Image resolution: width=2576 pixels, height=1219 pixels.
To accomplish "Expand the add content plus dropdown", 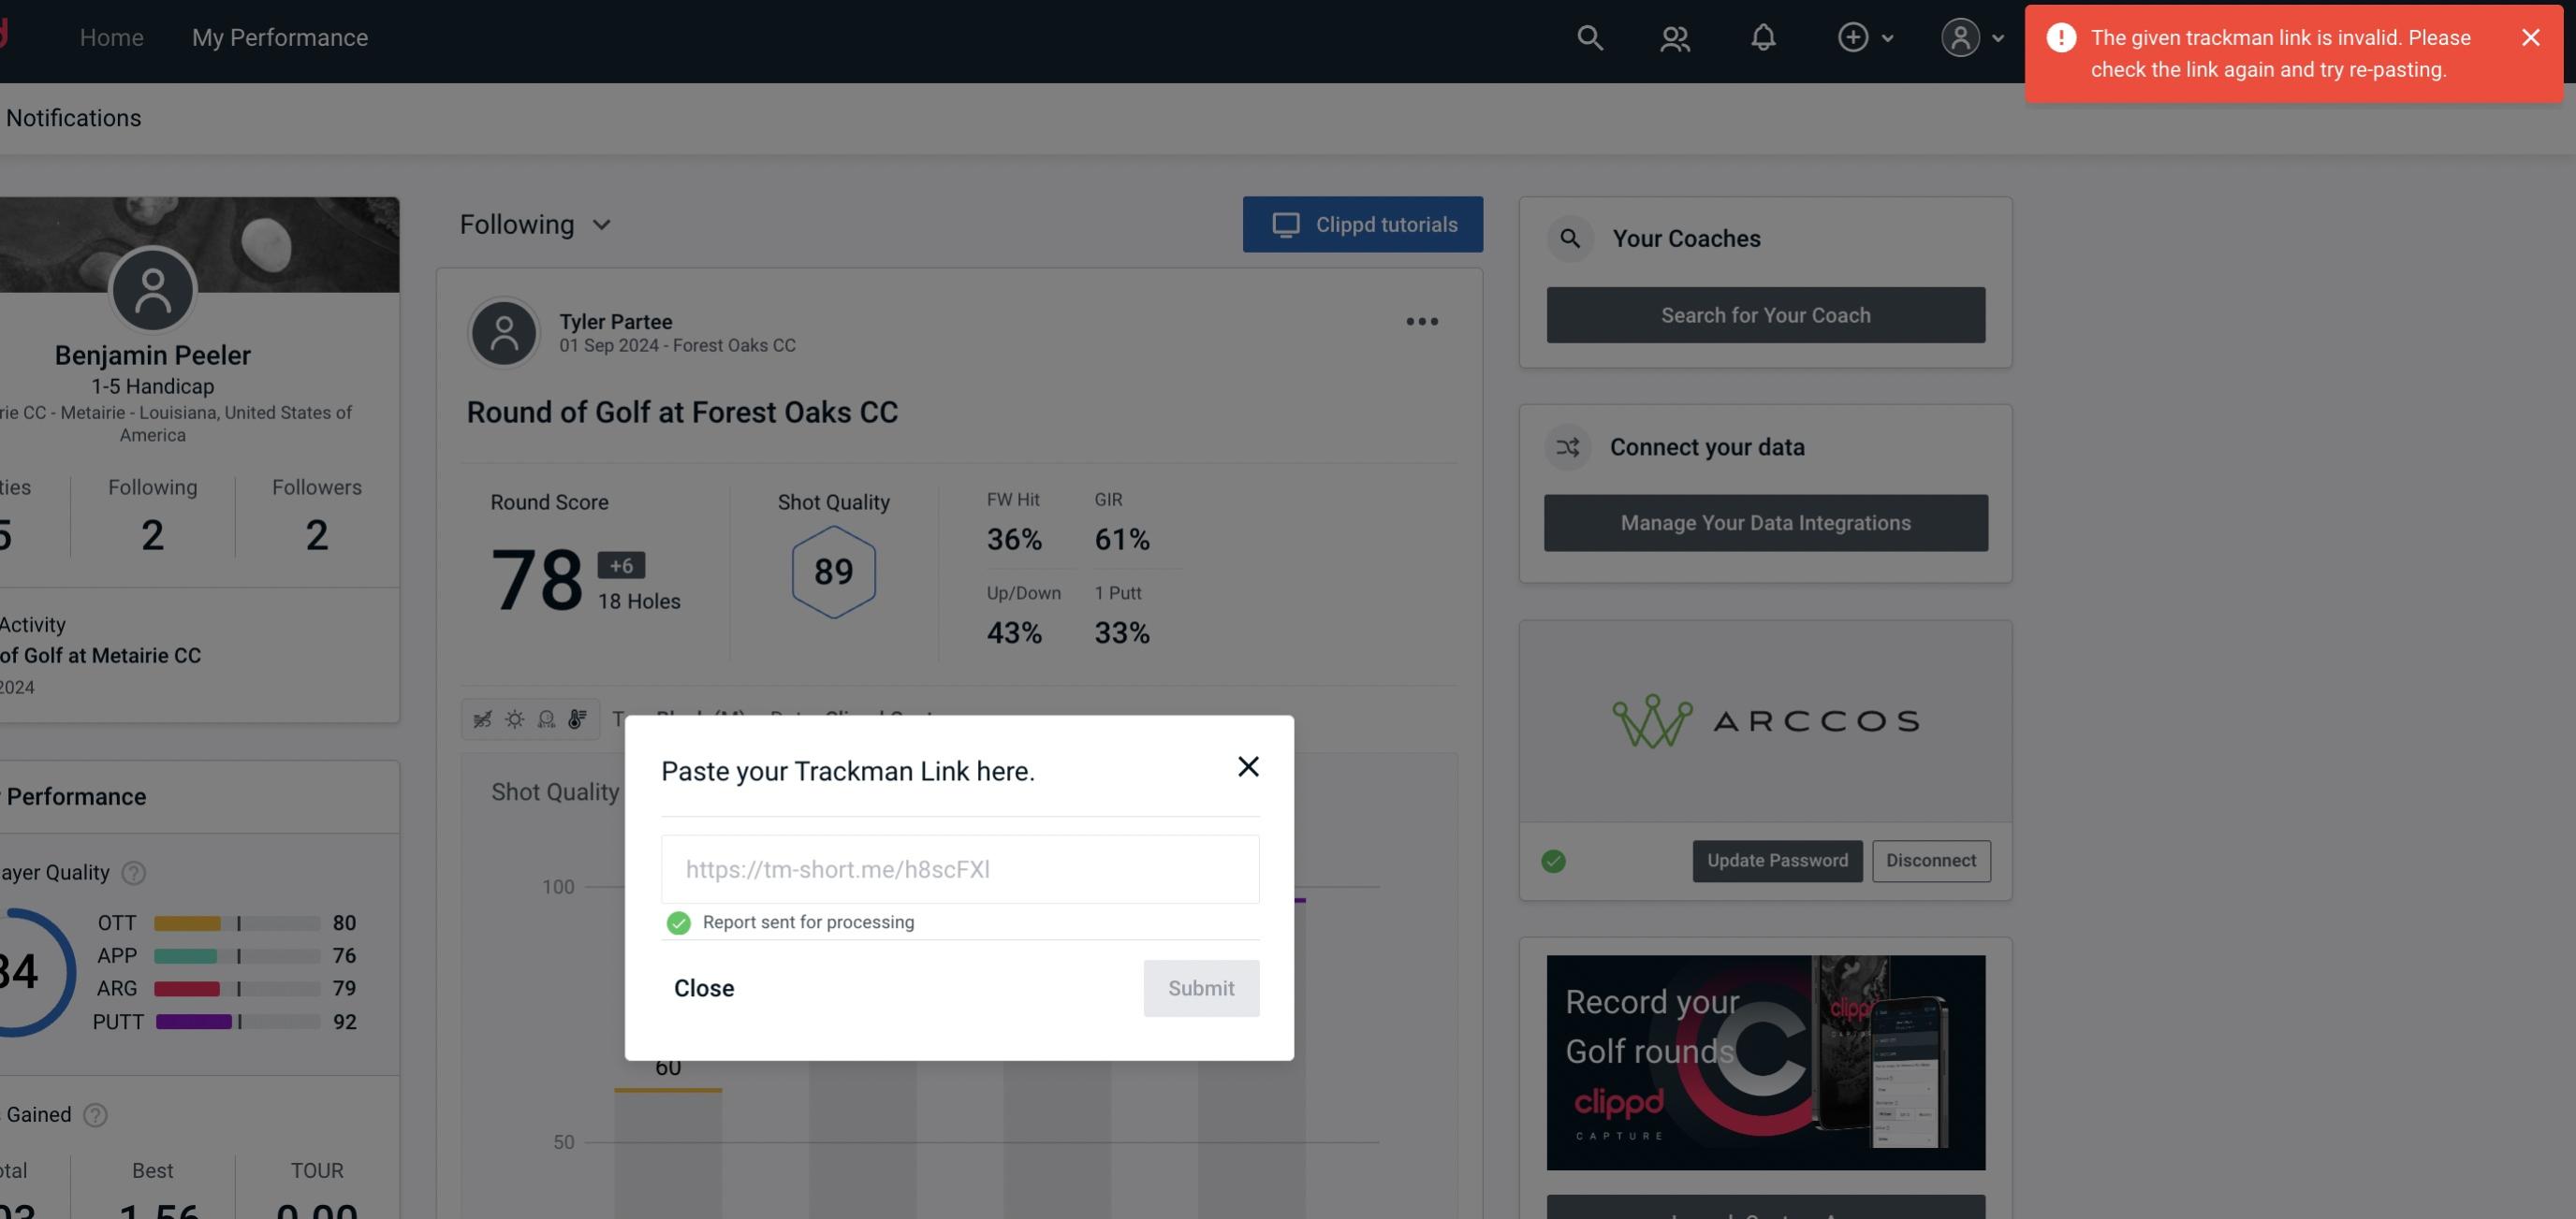I will coord(1865,36).
